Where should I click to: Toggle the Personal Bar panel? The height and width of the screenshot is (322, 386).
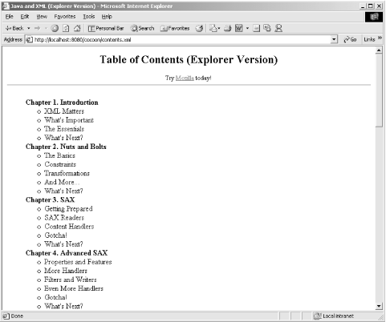point(106,28)
